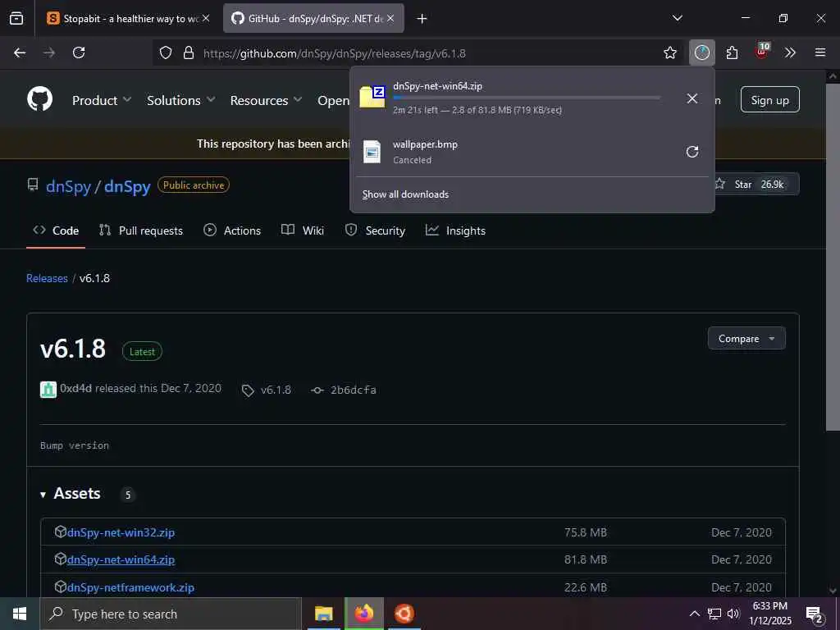Click the Latest release badge
Image resolution: width=840 pixels, height=630 pixels.
[142, 351]
